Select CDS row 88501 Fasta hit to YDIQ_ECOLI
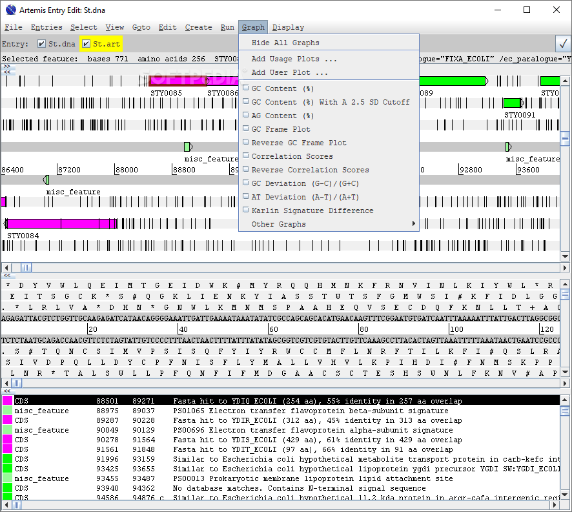This screenshot has width=572, height=512. (281, 401)
